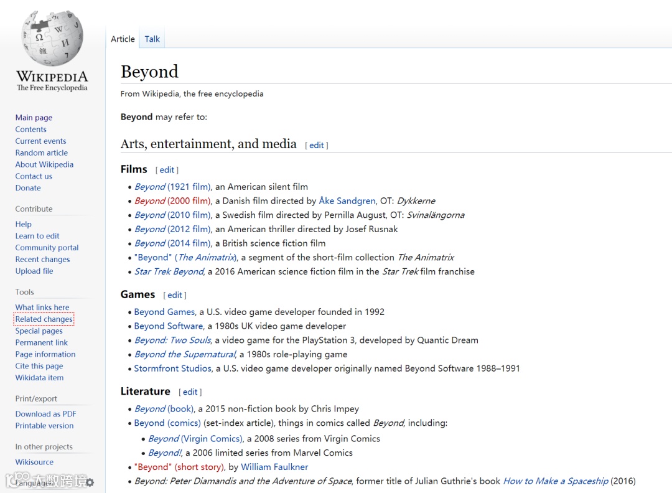Viewport: 672px width, 493px height.
Task: Open red link "Beyond" (short story)
Action: [x=179, y=467]
